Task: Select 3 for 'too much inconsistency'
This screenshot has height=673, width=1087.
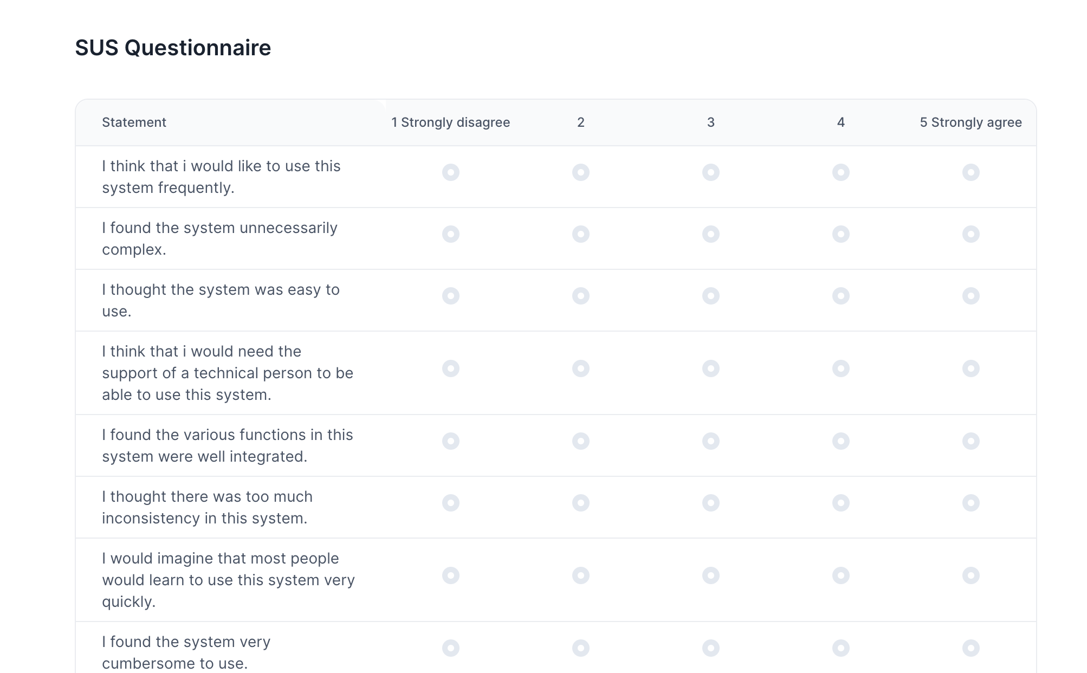Action: point(711,503)
